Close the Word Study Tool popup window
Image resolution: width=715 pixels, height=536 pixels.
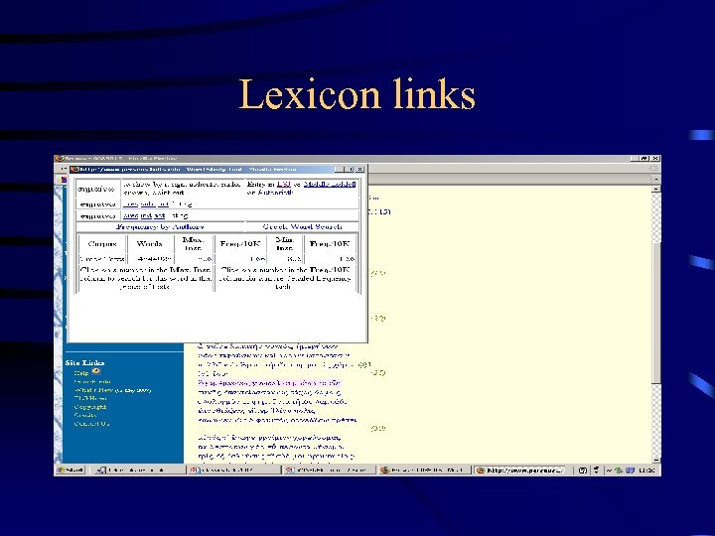(x=359, y=169)
